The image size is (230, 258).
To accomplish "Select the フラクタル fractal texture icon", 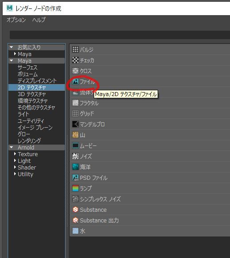I will click(x=75, y=103).
